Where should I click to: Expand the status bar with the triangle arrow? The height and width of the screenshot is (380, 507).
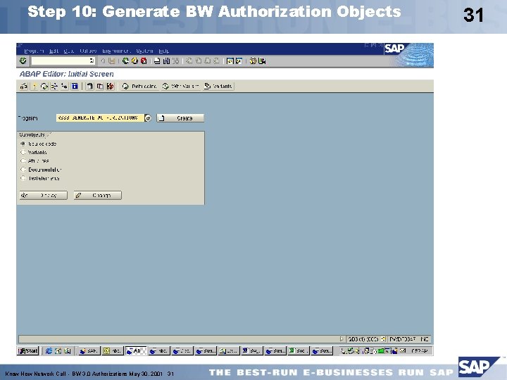(x=341, y=338)
